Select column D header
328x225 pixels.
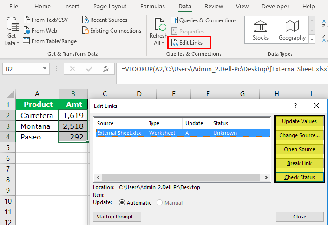[139, 94]
